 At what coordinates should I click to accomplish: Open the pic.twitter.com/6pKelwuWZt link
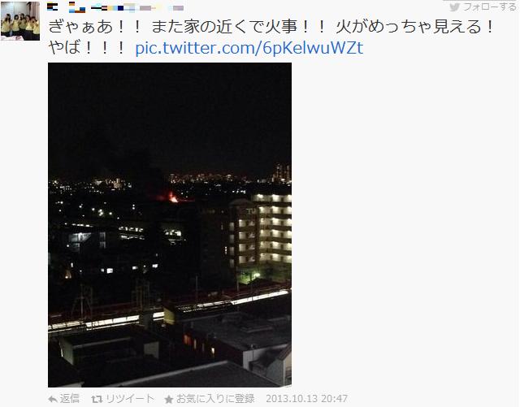pyautogui.click(x=249, y=48)
